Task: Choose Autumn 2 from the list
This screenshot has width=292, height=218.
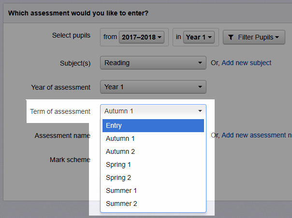Action: pos(153,151)
